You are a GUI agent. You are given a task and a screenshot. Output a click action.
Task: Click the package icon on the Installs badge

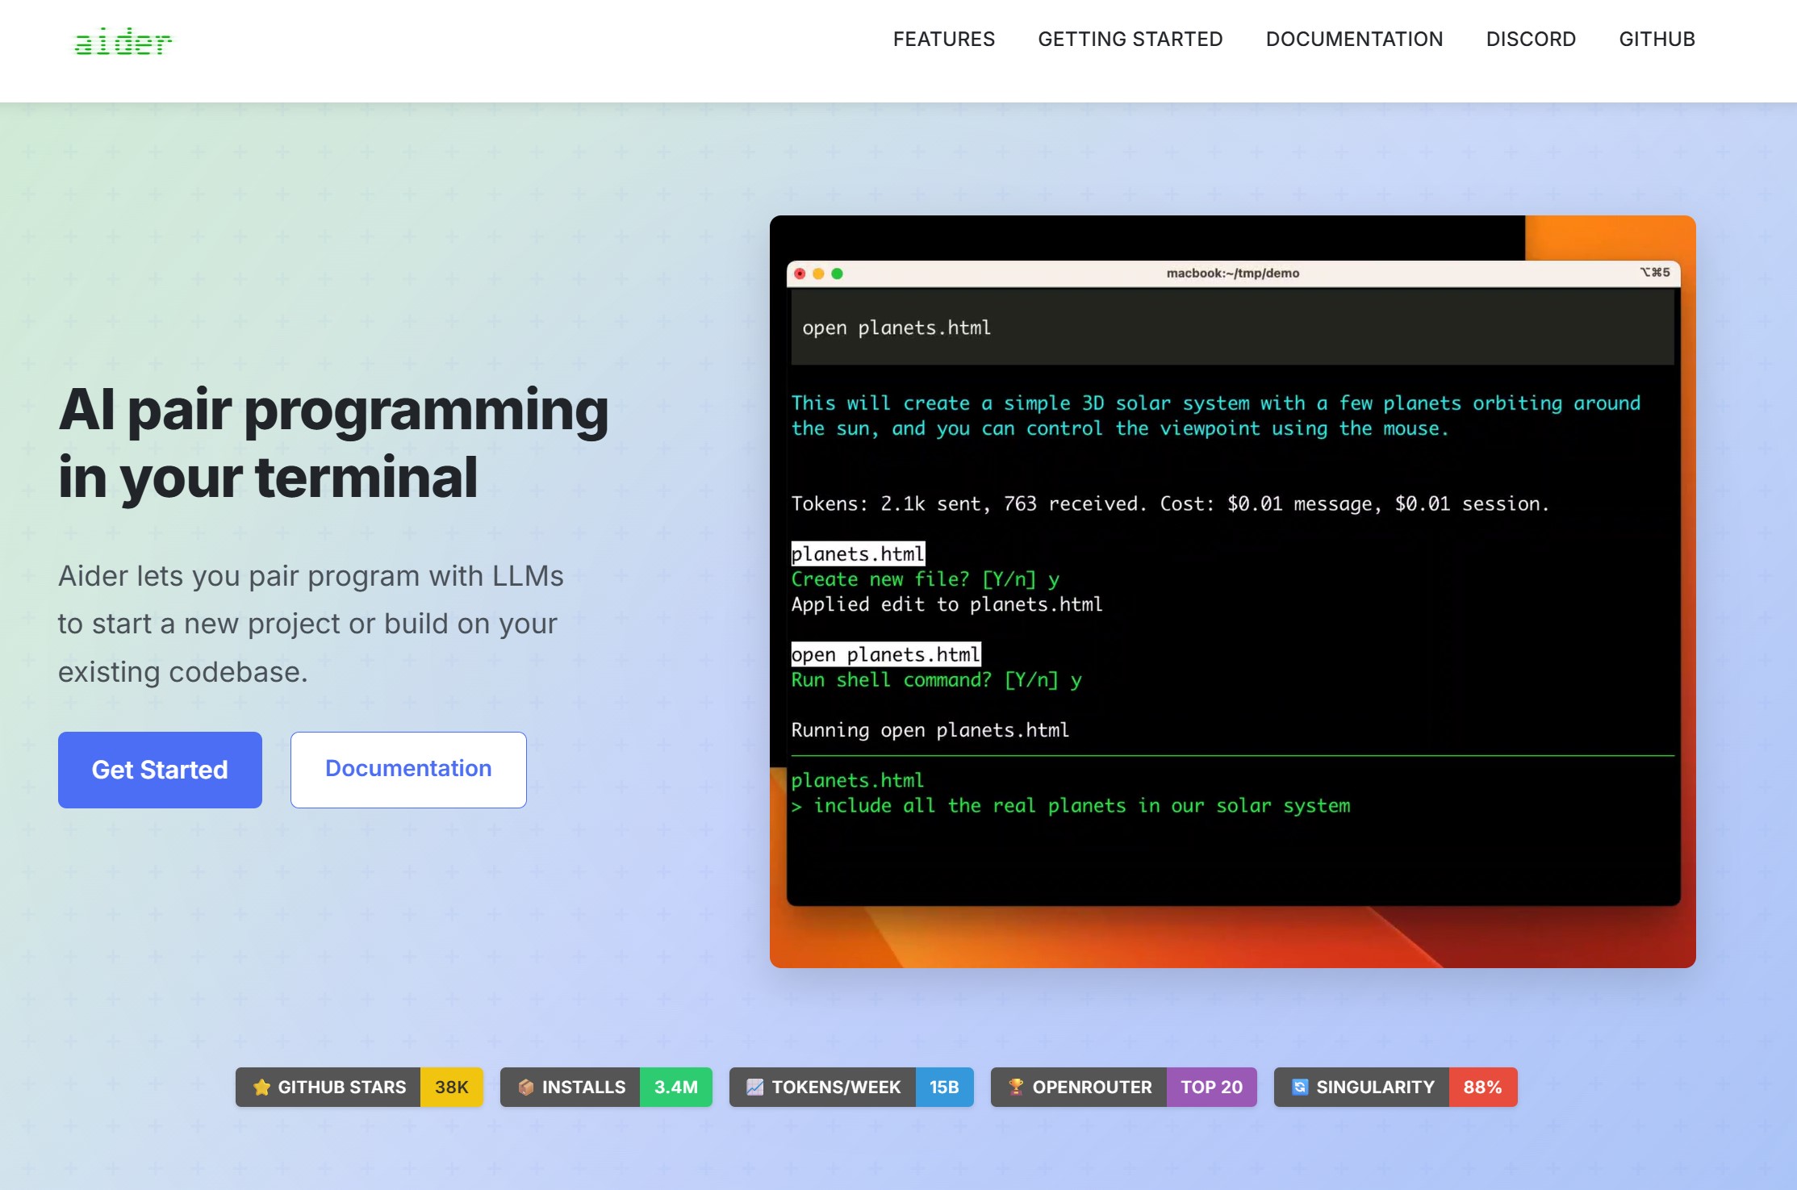(x=525, y=1088)
